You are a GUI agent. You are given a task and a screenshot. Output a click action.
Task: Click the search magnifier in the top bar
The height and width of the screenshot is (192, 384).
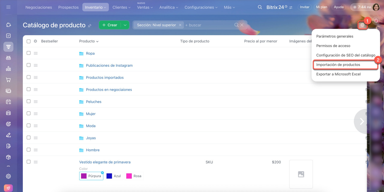click(260, 7)
